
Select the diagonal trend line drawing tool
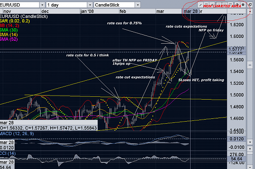click(200, 5)
